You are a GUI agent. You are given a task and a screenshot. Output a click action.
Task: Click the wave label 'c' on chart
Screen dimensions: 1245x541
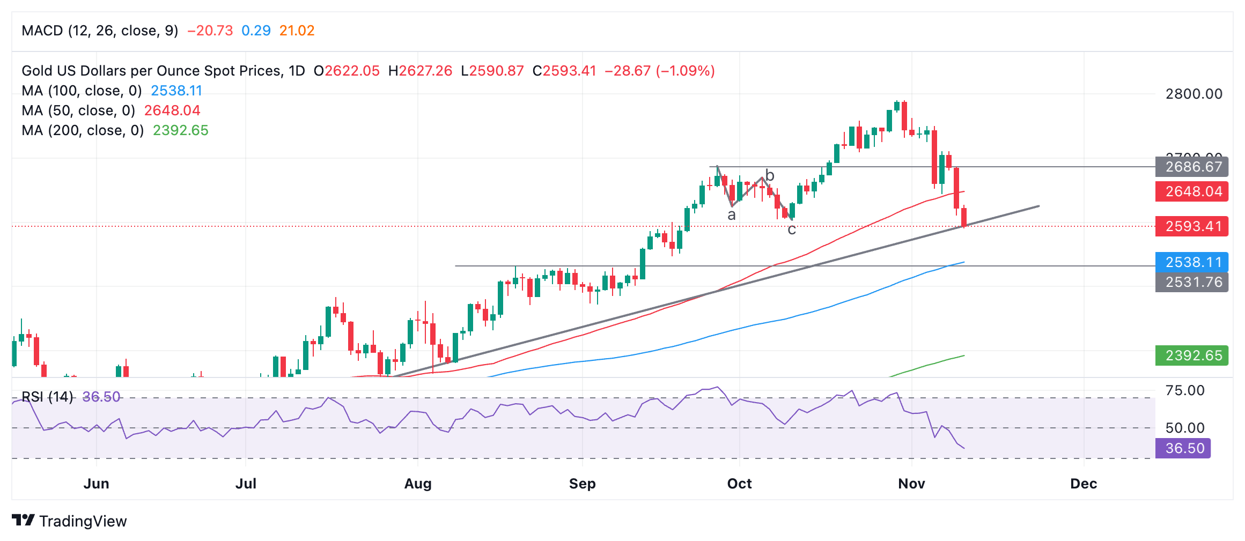coord(792,230)
